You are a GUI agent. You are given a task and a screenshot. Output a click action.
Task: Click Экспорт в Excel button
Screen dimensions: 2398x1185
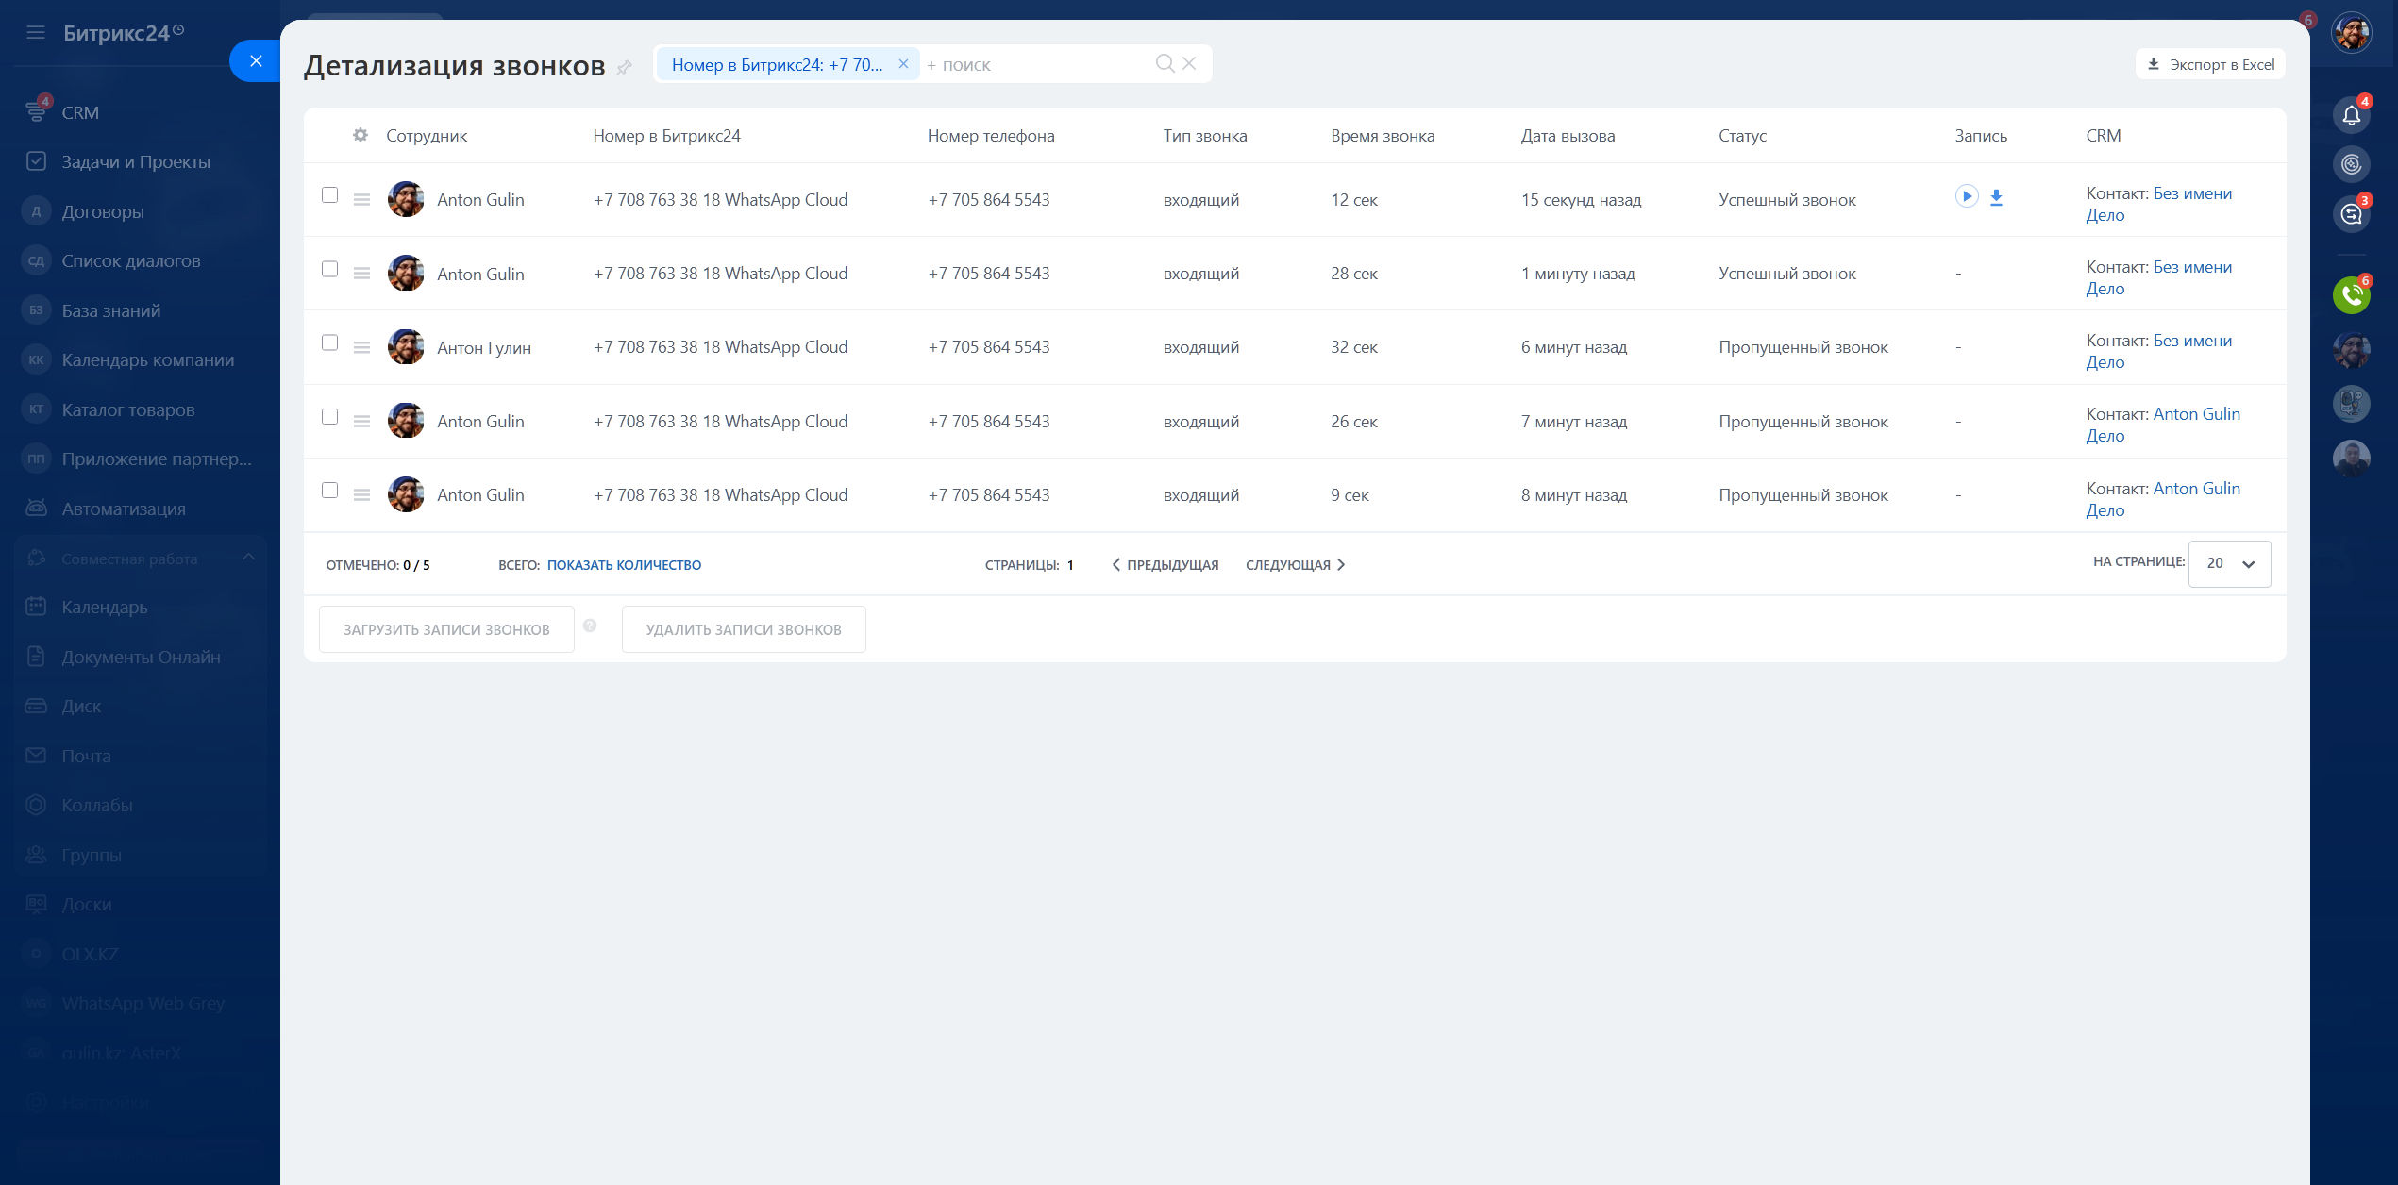coord(2210,64)
